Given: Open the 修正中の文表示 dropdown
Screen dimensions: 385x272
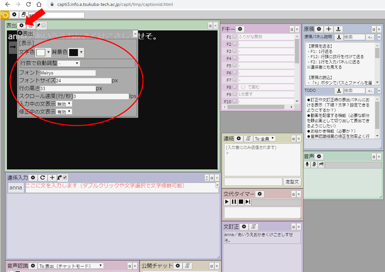Looking at the screenshot, I should coord(64,112).
